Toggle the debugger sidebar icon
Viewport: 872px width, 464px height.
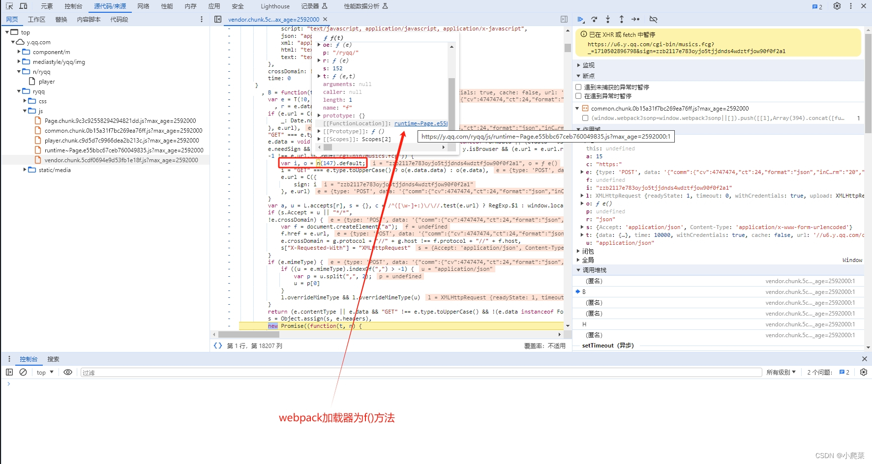coord(564,19)
